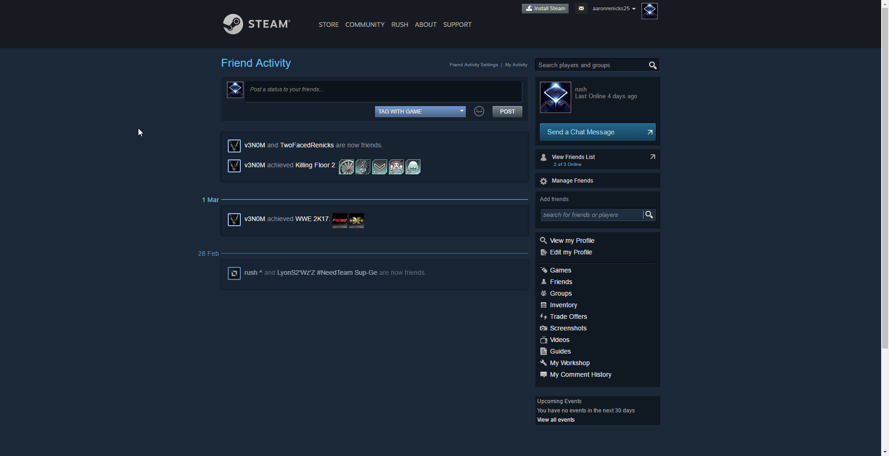The height and width of the screenshot is (456, 889).
Task: Click the Inventory sidebar icon
Action: [x=544, y=305]
